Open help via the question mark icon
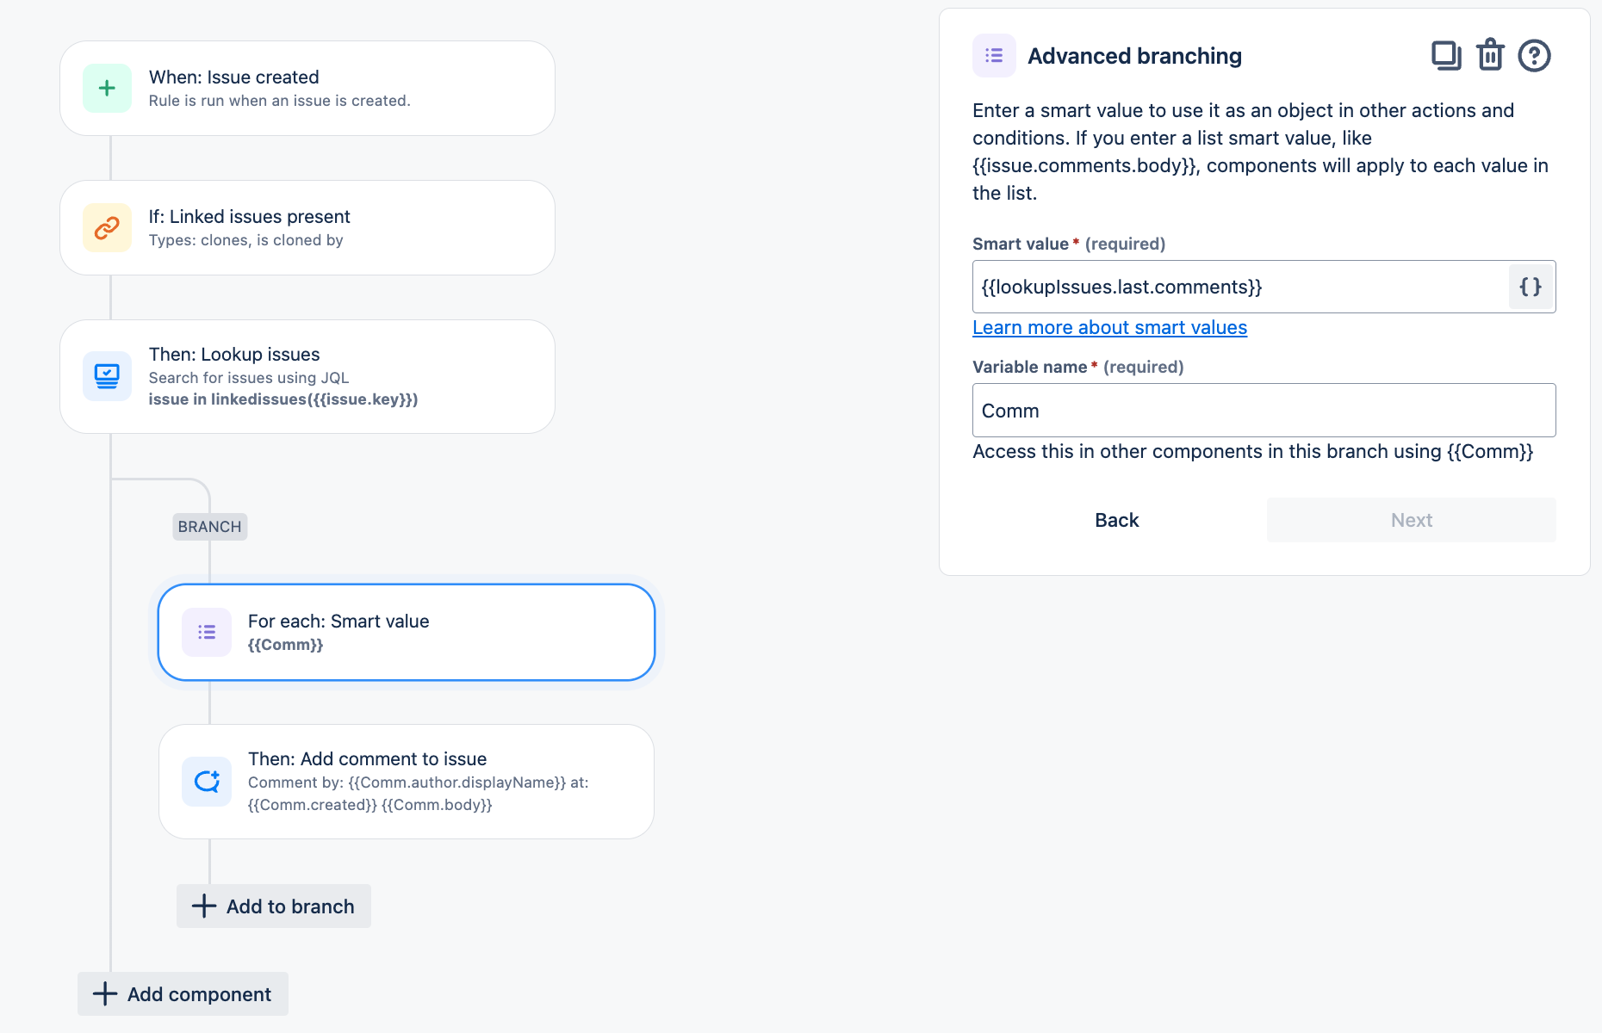Screen dimensions: 1602x1033 coord(1535,55)
